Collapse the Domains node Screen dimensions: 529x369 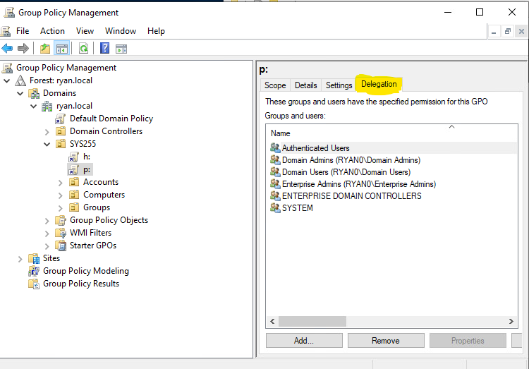tap(20, 93)
